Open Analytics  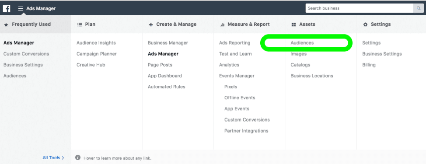click(x=229, y=65)
